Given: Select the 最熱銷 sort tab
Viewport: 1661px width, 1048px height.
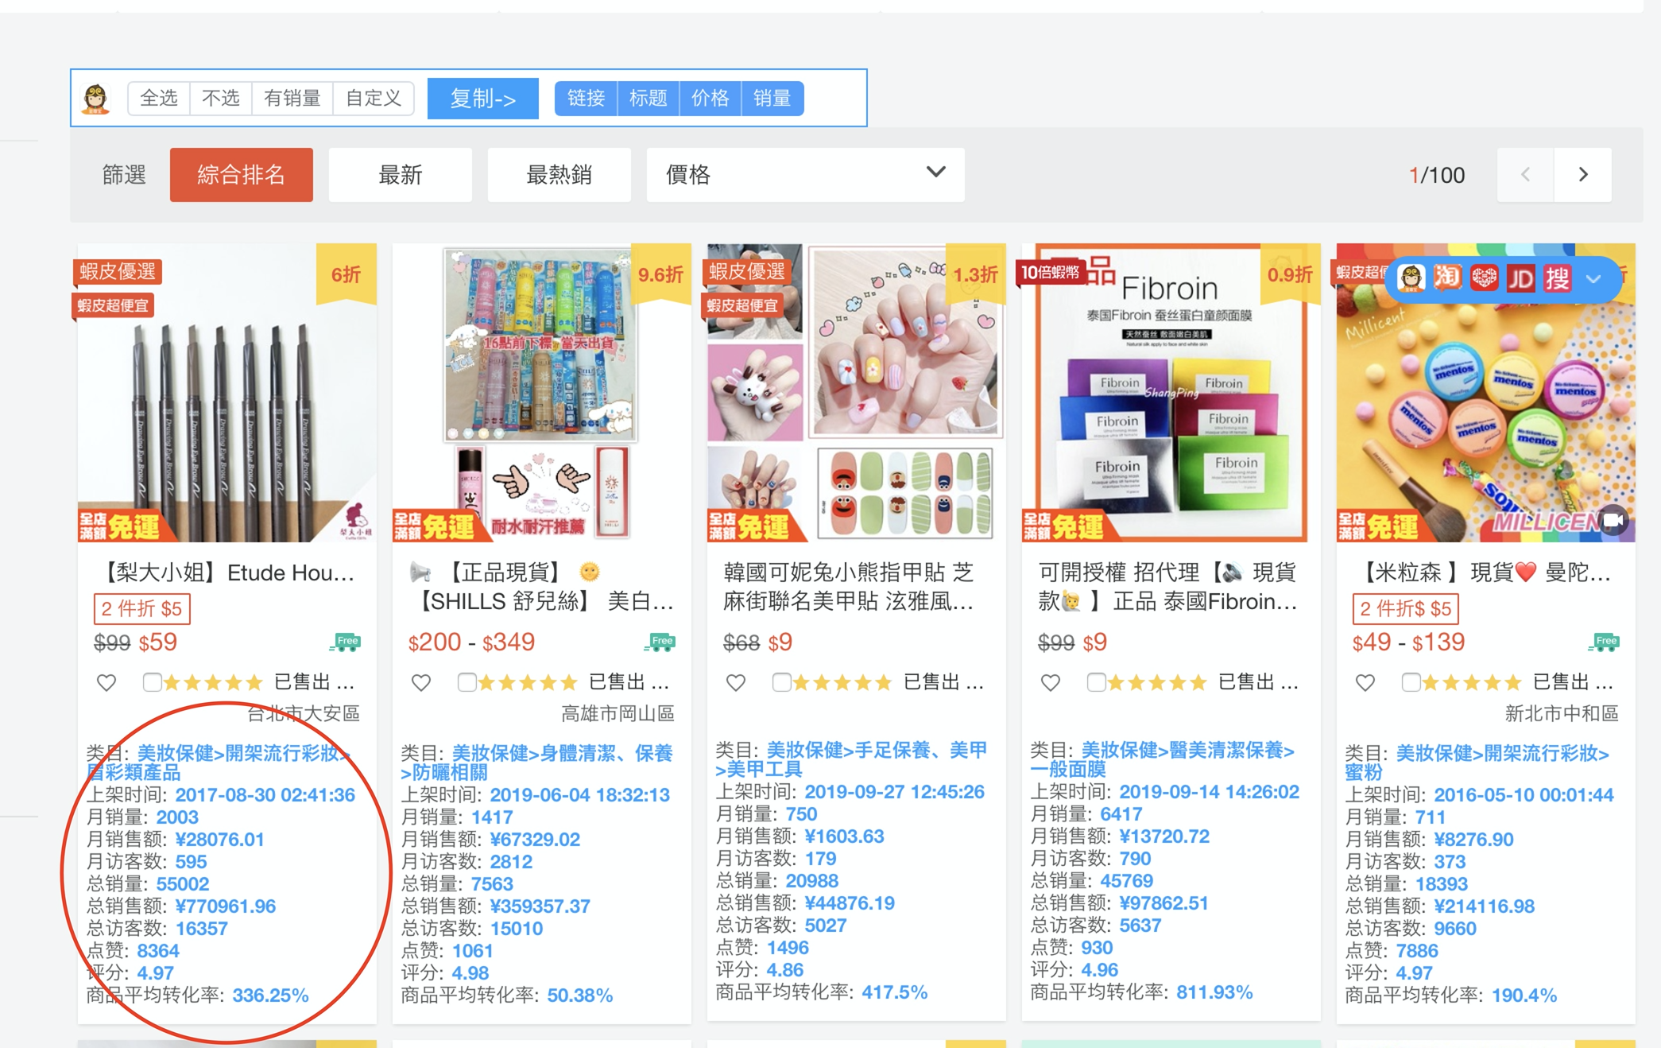Looking at the screenshot, I should (x=559, y=174).
